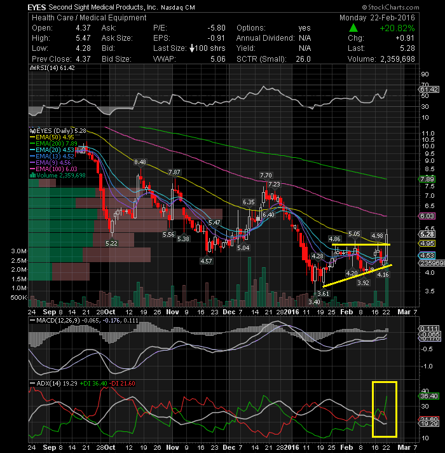The width and height of the screenshot is (445, 453).
Task: Click the 5.56 price low label
Action: (x=168, y=235)
